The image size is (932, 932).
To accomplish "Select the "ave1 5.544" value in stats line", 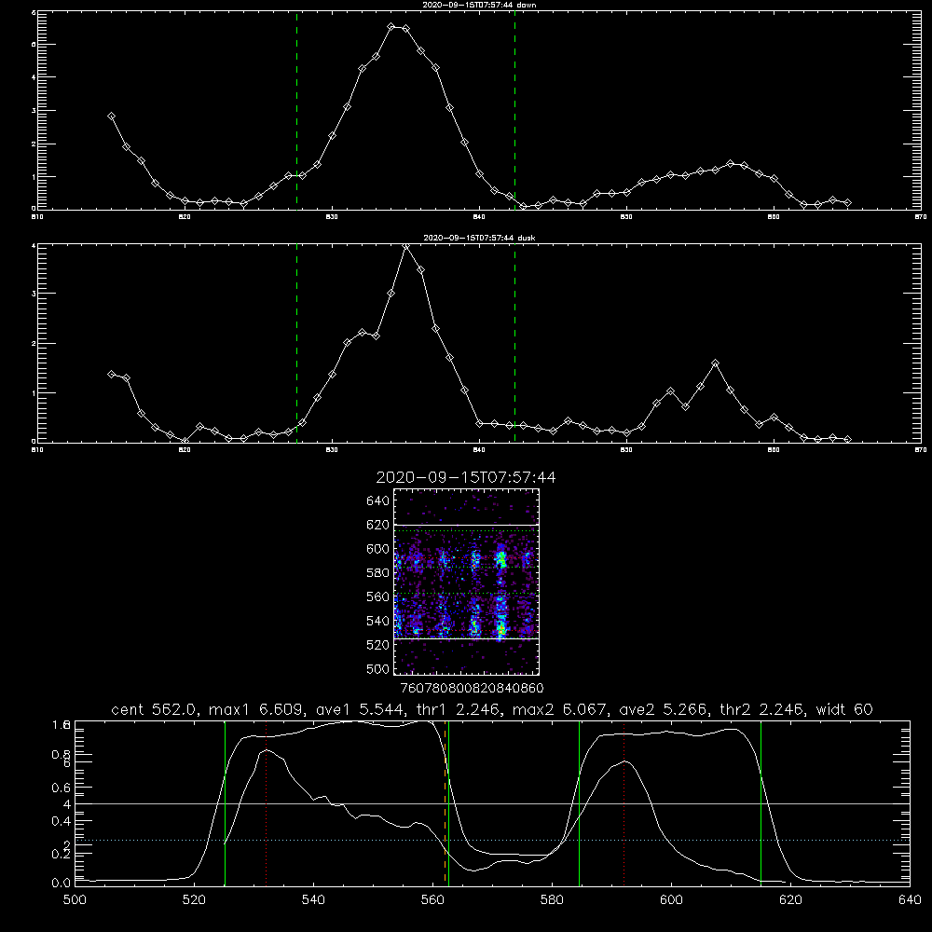I will click(x=360, y=709).
